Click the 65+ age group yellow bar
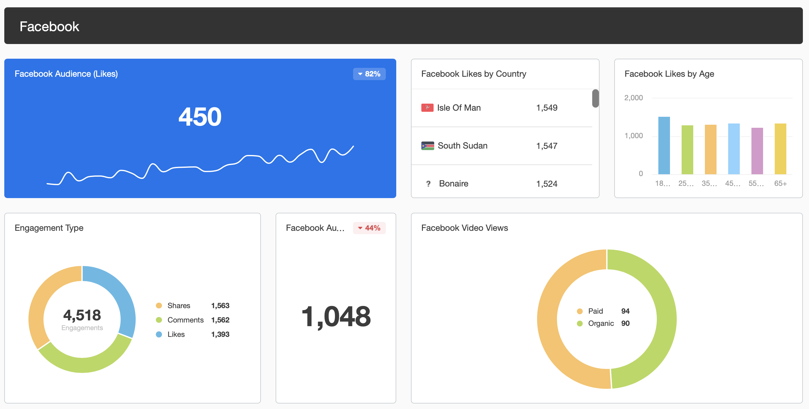This screenshot has width=809, height=409. point(780,149)
